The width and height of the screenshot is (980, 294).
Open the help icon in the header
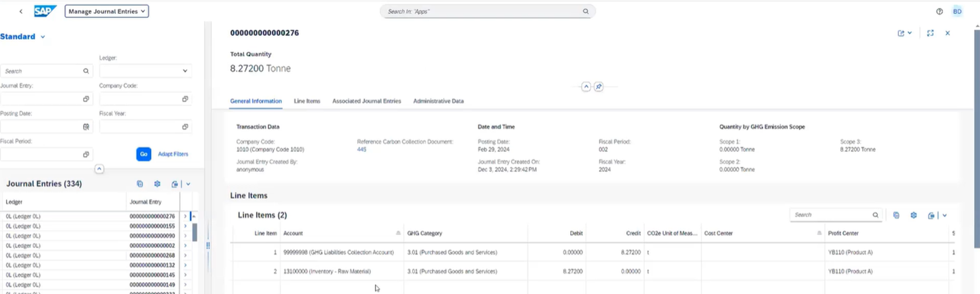click(x=939, y=11)
